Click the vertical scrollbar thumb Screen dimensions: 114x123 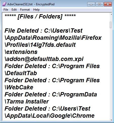click(111, 25)
